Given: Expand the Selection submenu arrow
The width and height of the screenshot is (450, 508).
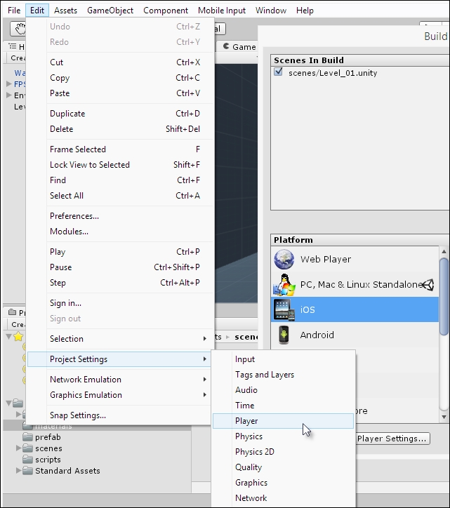Looking at the screenshot, I should click(x=204, y=339).
